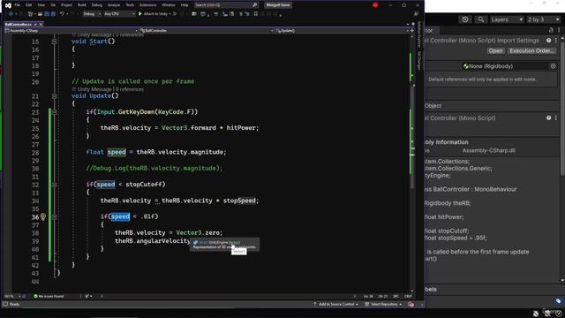This screenshot has height=318, width=565.
Task: Open the BallController class dropdown
Action: click(207, 31)
